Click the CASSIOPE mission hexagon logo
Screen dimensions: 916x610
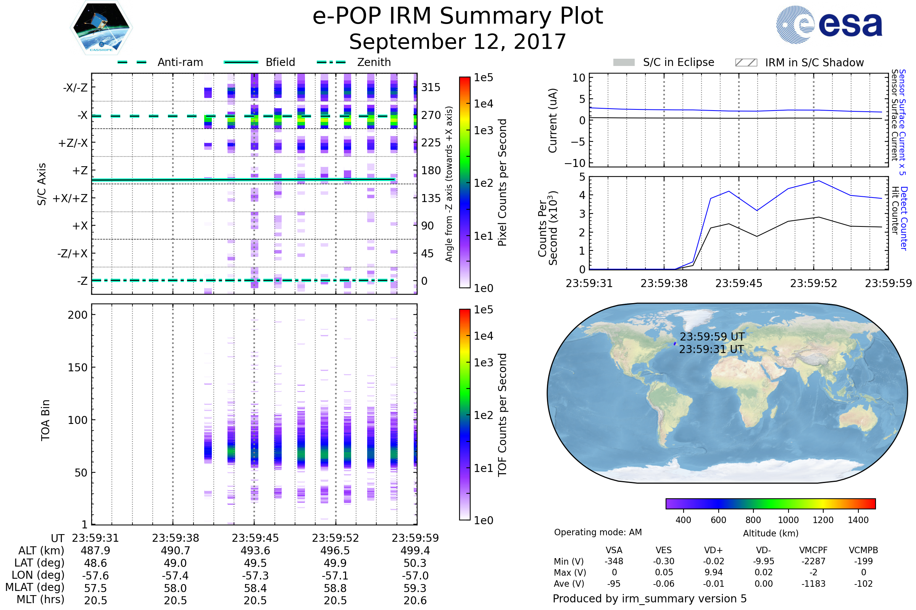click(101, 28)
